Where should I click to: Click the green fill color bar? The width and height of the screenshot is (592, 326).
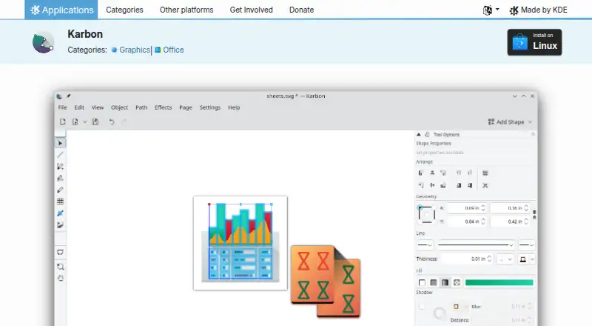[x=499, y=282]
